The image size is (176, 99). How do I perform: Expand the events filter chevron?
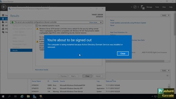[x=167, y=76]
